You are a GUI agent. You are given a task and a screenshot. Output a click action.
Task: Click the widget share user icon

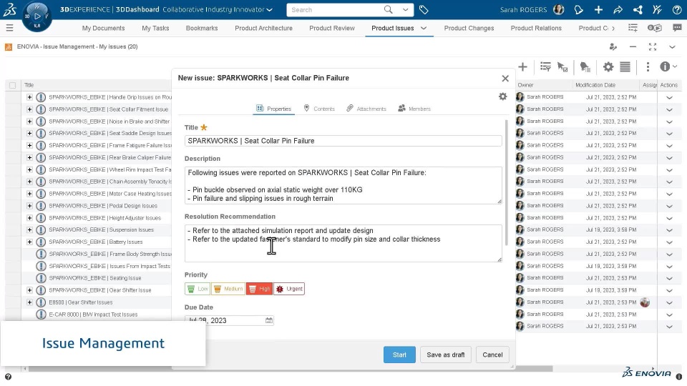coord(613,47)
